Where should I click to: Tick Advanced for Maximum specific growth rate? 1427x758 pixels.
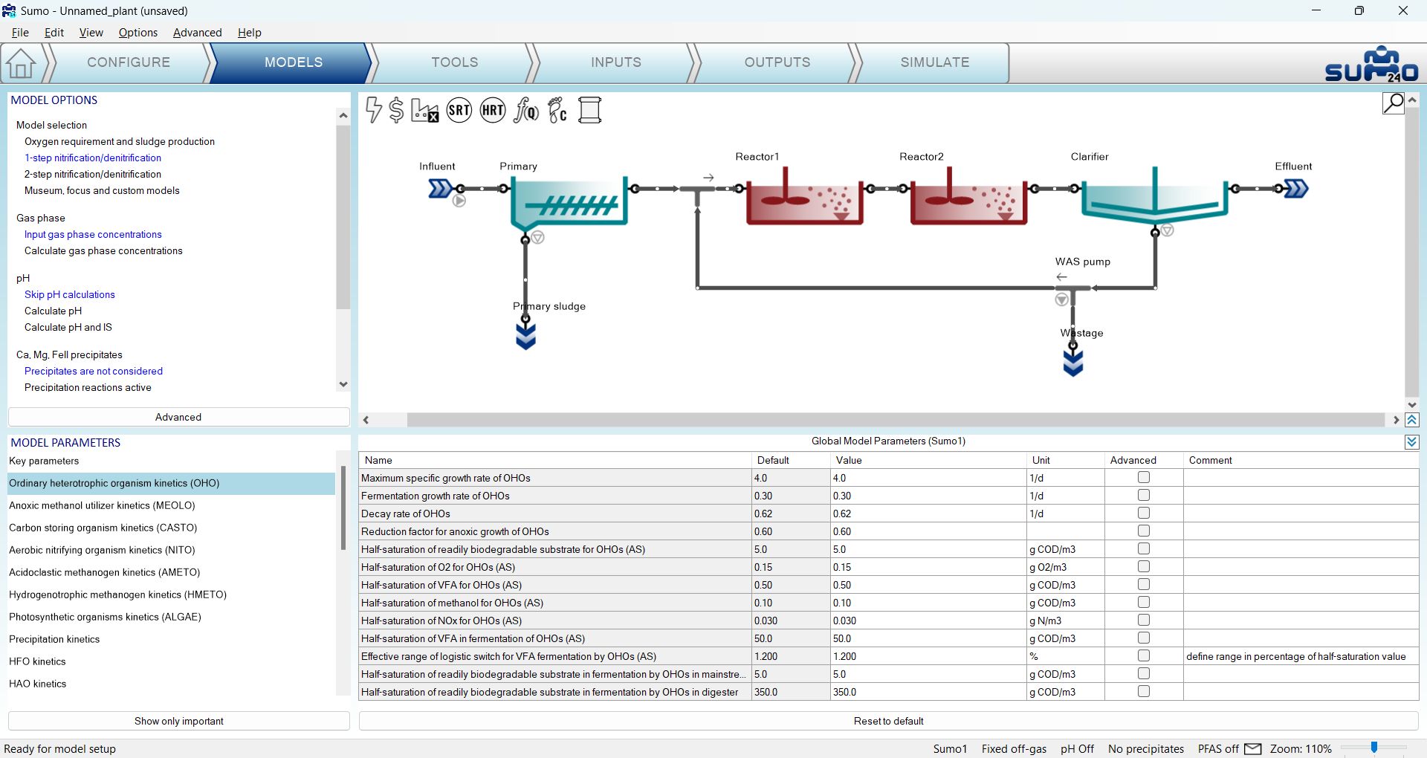(x=1144, y=478)
